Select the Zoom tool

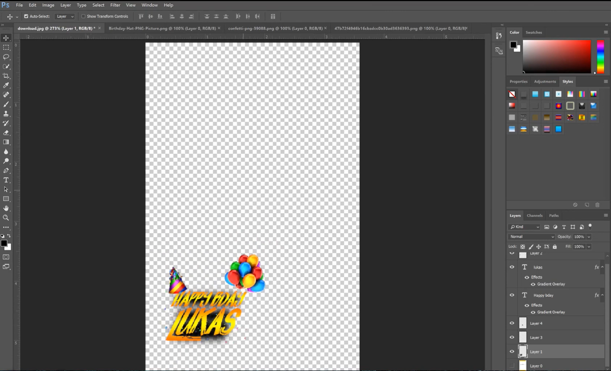pyautogui.click(x=6, y=218)
